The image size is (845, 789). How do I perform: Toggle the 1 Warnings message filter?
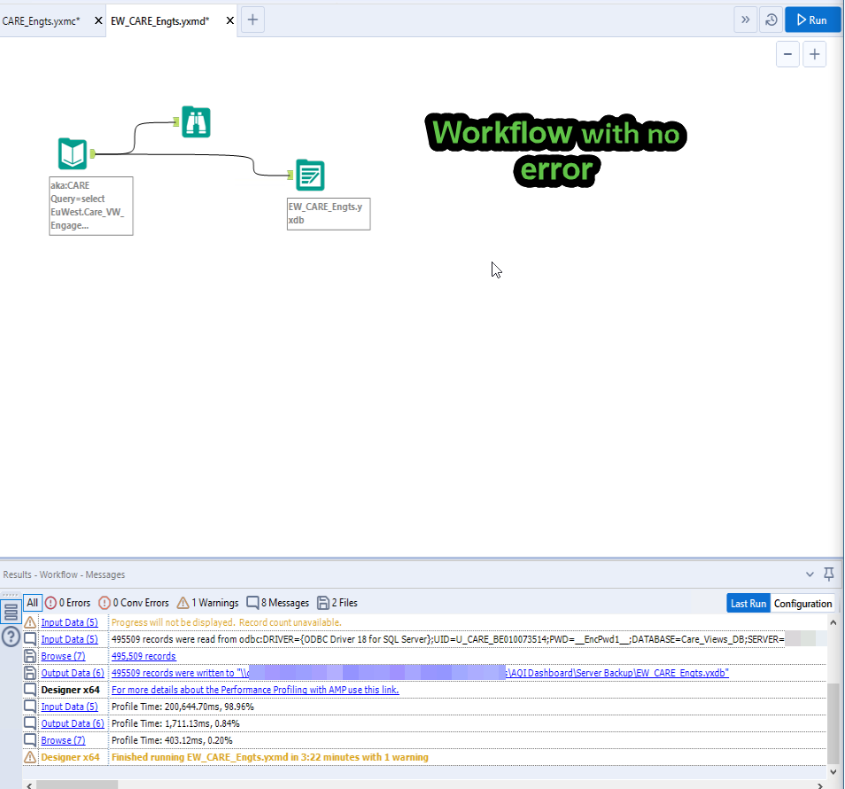(x=207, y=602)
